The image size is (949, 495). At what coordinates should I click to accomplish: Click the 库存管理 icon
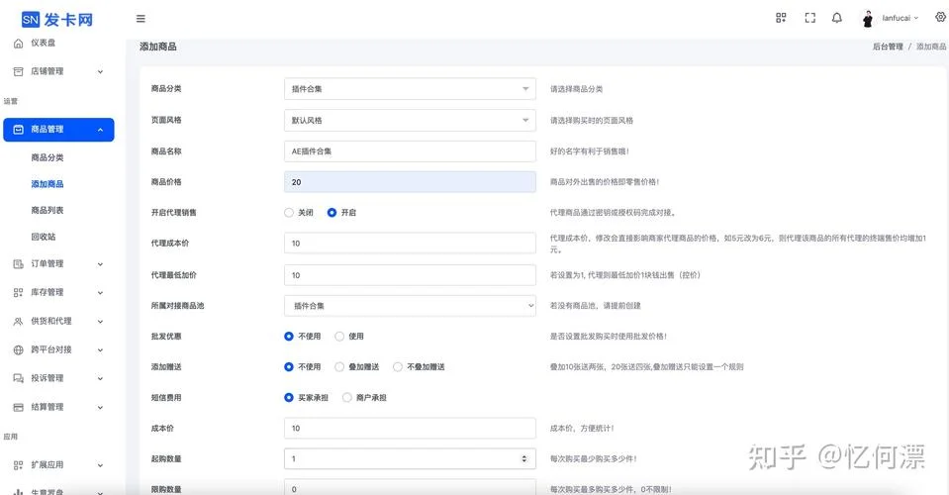coord(18,292)
